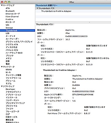Select インストール in the software list

coord(11,97)
